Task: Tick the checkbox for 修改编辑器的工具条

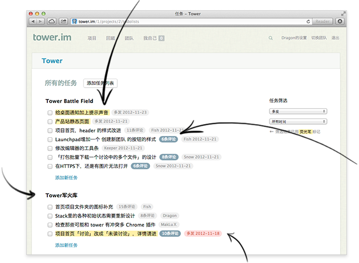Action: 50,148
